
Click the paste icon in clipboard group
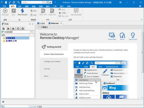click(31, 15)
